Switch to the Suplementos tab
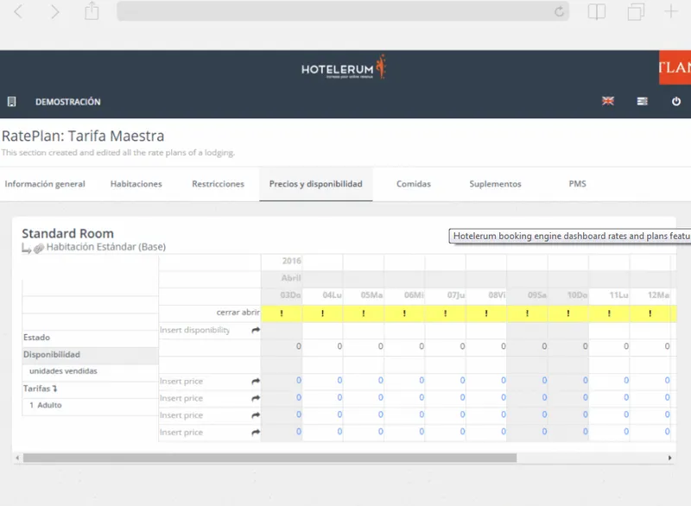Image resolution: width=691 pixels, height=506 pixels. coord(495,184)
